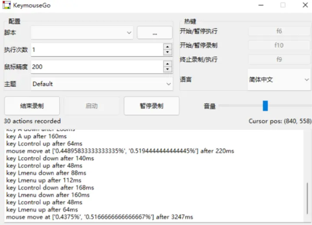Click '30 actions recorded' status text

32,121
